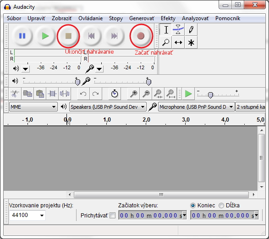Click the Redo arrow icon
This screenshot has width=269, height=239.
coord(96,94)
